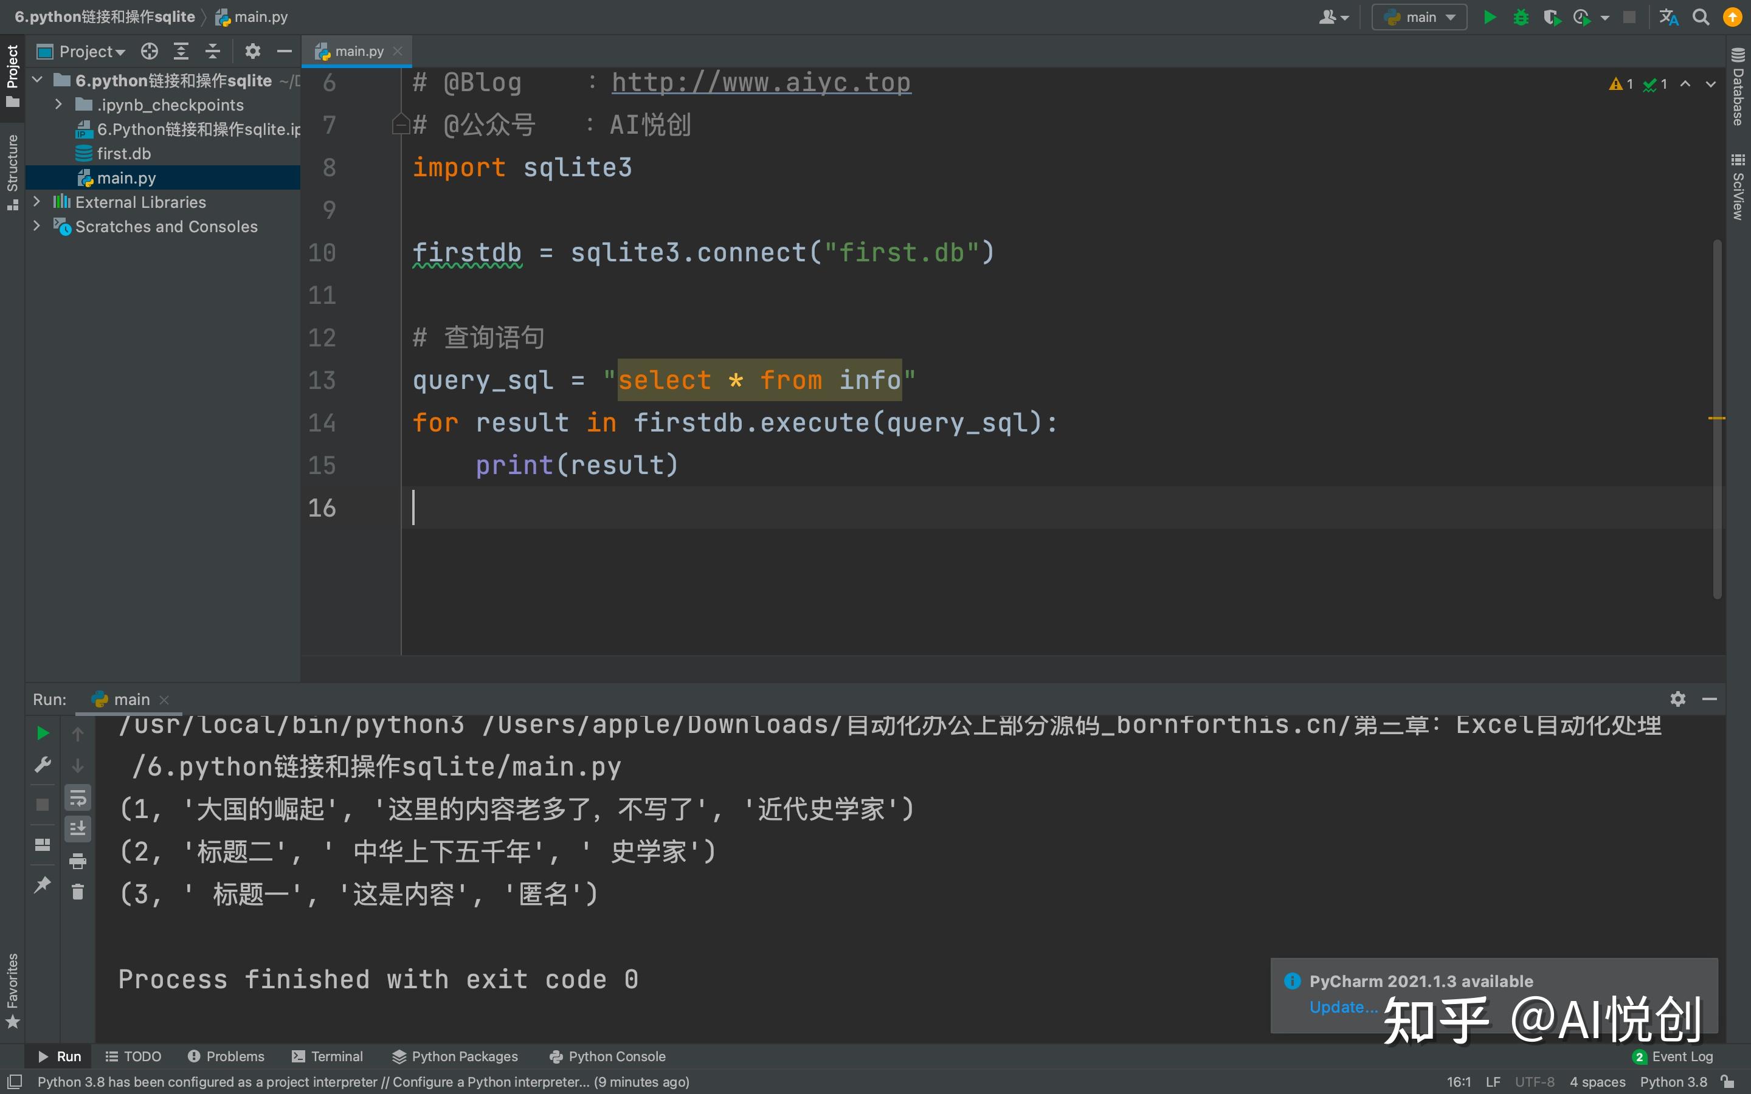Viewport: 1751px width, 1094px height.
Task: Print the Run console output
Action: click(77, 861)
